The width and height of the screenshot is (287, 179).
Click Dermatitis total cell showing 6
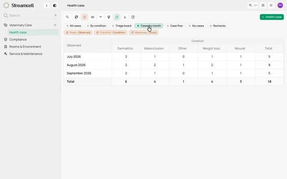coord(126,81)
